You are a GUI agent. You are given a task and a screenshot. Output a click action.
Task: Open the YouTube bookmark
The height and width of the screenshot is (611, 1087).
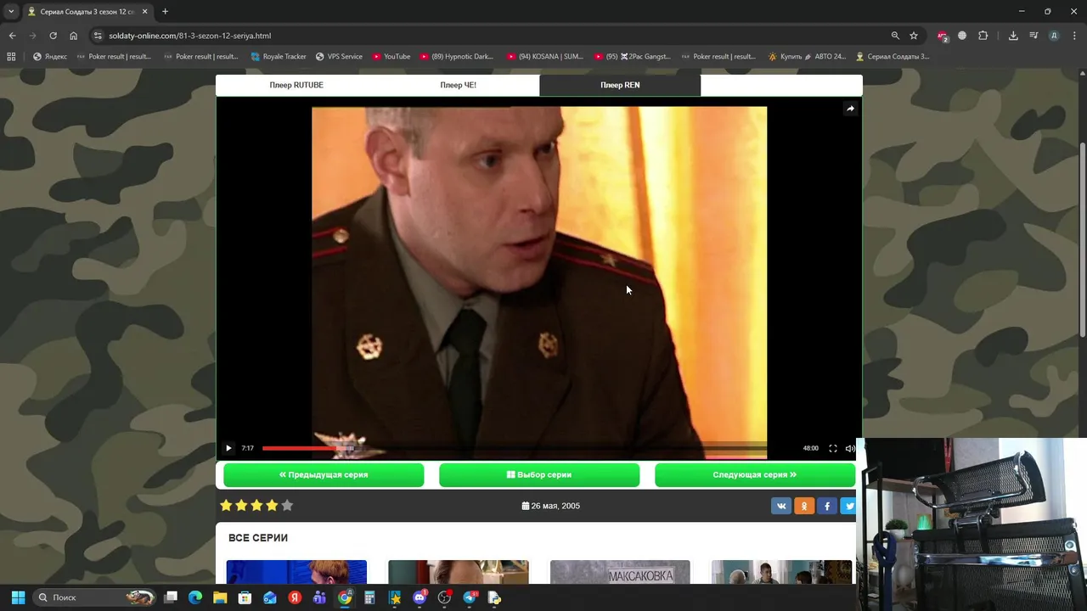pos(391,57)
